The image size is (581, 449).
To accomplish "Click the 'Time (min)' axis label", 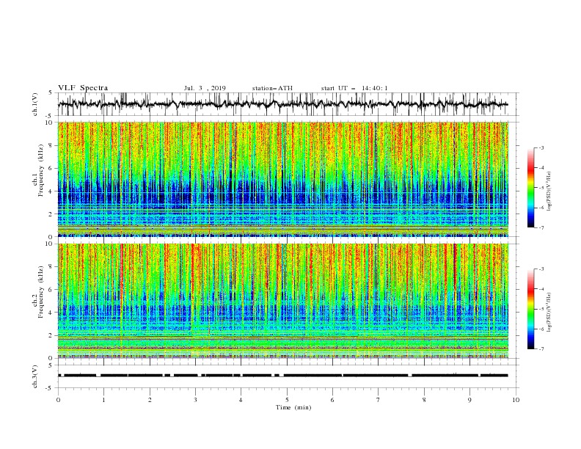I will [x=293, y=407].
